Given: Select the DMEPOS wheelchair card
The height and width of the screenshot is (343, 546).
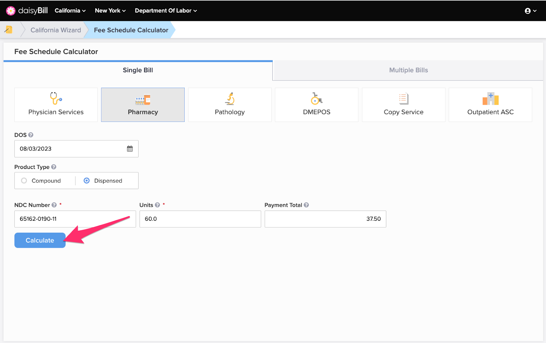Looking at the screenshot, I should pyautogui.click(x=317, y=105).
